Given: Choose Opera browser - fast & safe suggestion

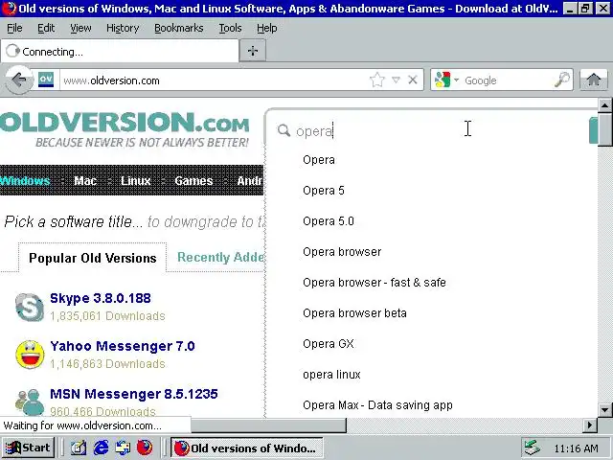Looking at the screenshot, I should pos(375,283).
